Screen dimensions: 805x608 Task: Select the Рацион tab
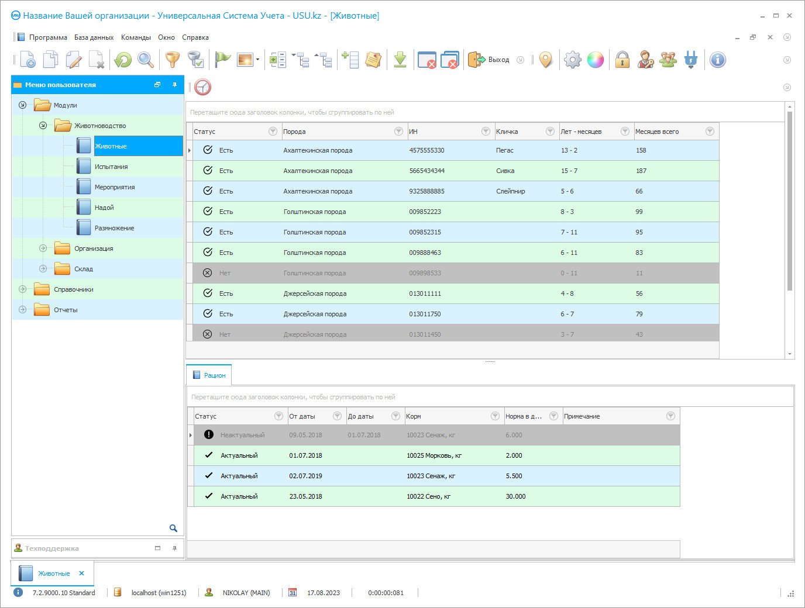pyautogui.click(x=209, y=375)
